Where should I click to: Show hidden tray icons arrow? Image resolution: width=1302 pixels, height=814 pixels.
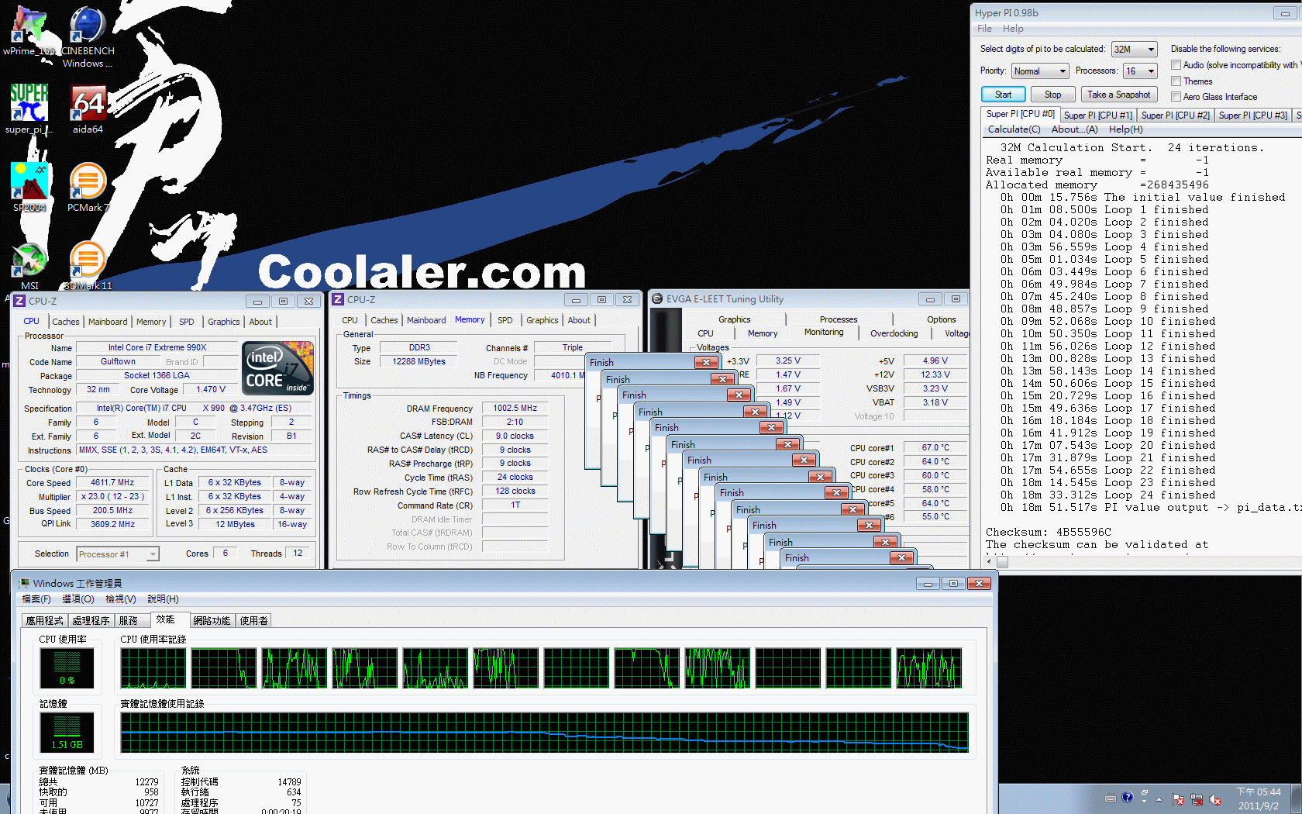(x=1159, y=799)
